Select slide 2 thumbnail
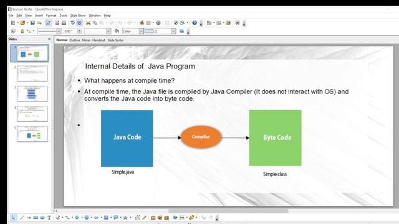Image resolution: width=399 pixels, height=224 pixels. click(x=32, y=73)
